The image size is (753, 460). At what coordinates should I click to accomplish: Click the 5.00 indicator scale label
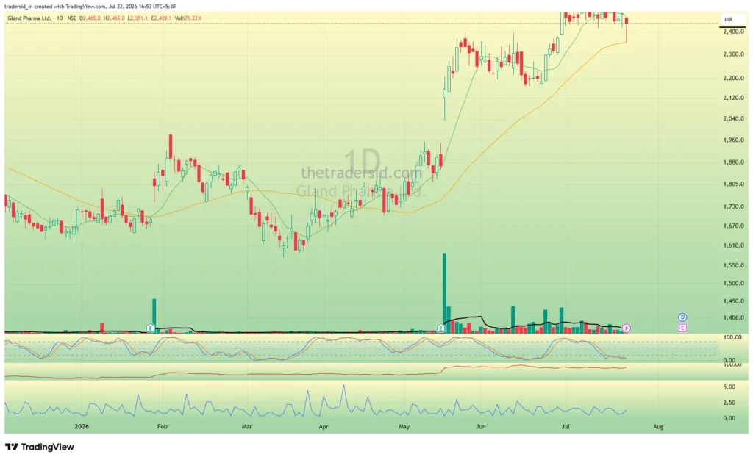tap(729, 387)
